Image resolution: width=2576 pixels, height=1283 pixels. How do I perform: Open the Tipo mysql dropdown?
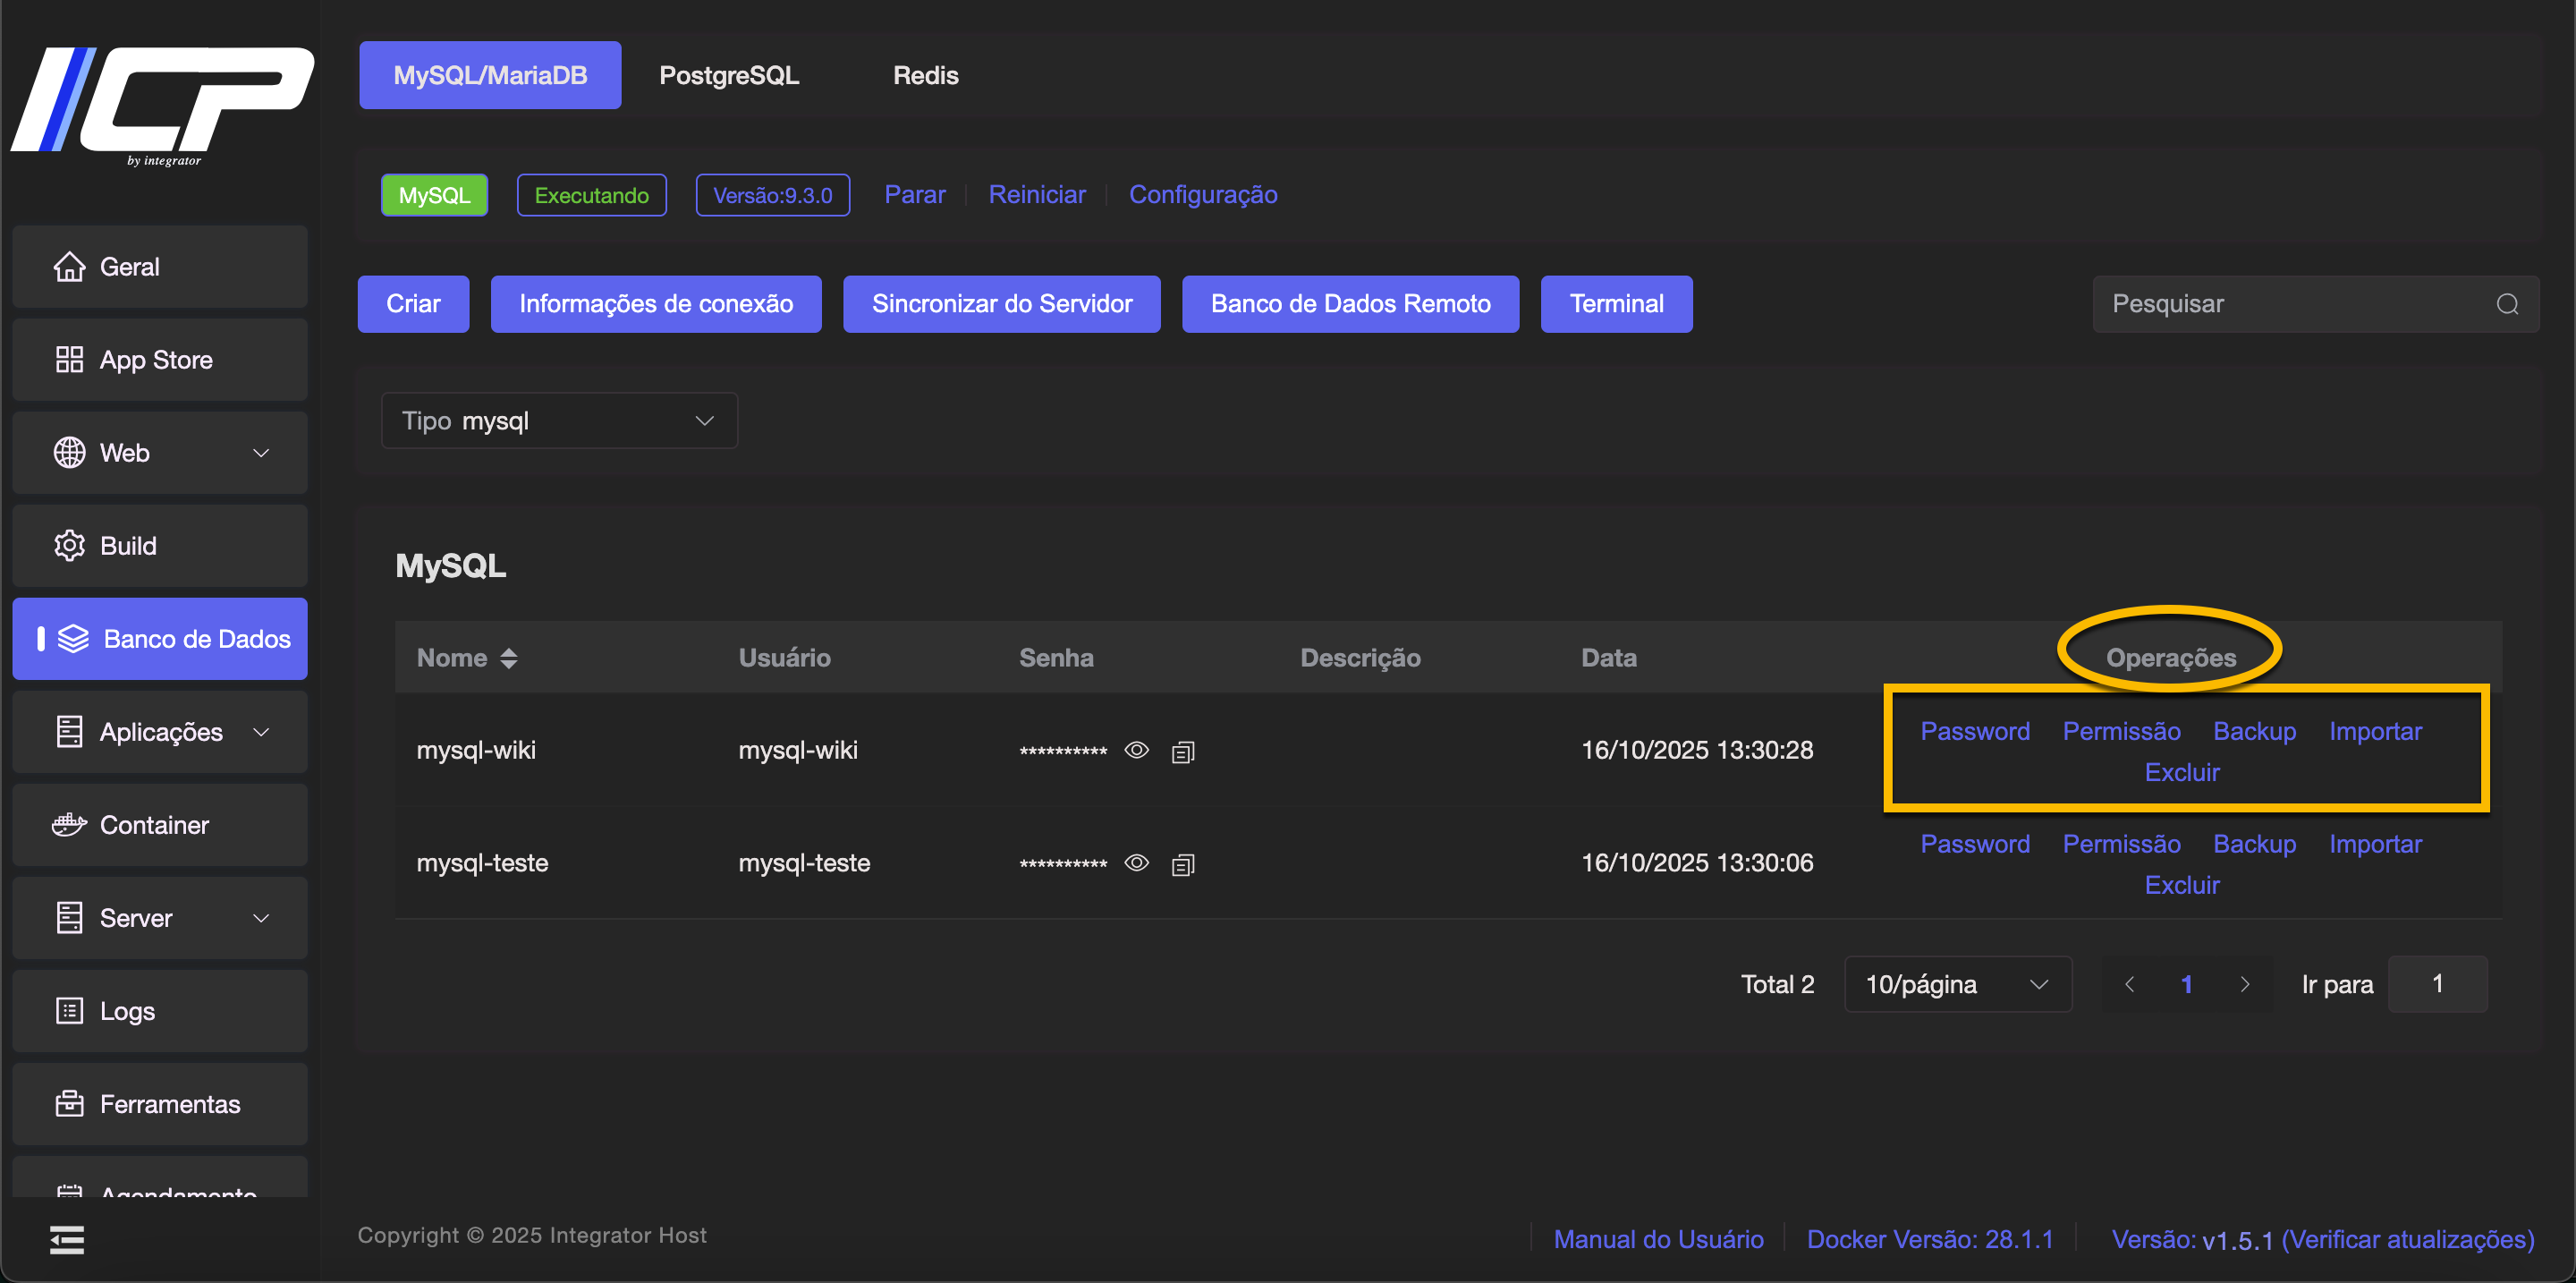pyautogui.click(x=559, y=421)
